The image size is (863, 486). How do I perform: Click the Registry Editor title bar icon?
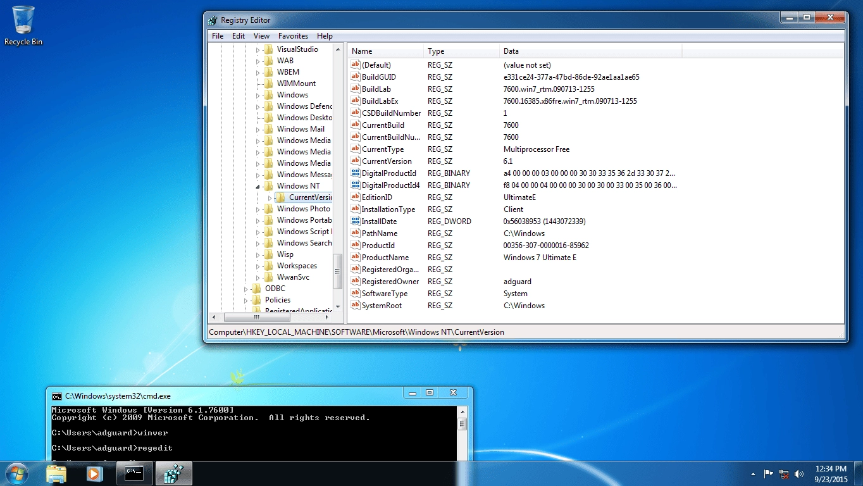click(213, 20)
